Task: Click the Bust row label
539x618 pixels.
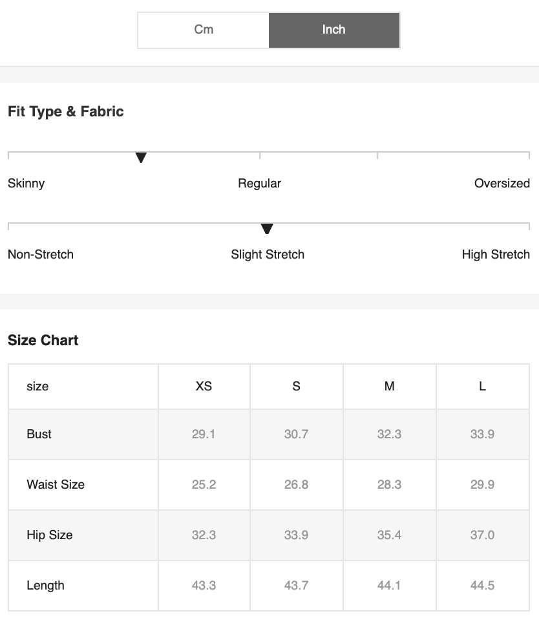Action: [x=39, y=434]
